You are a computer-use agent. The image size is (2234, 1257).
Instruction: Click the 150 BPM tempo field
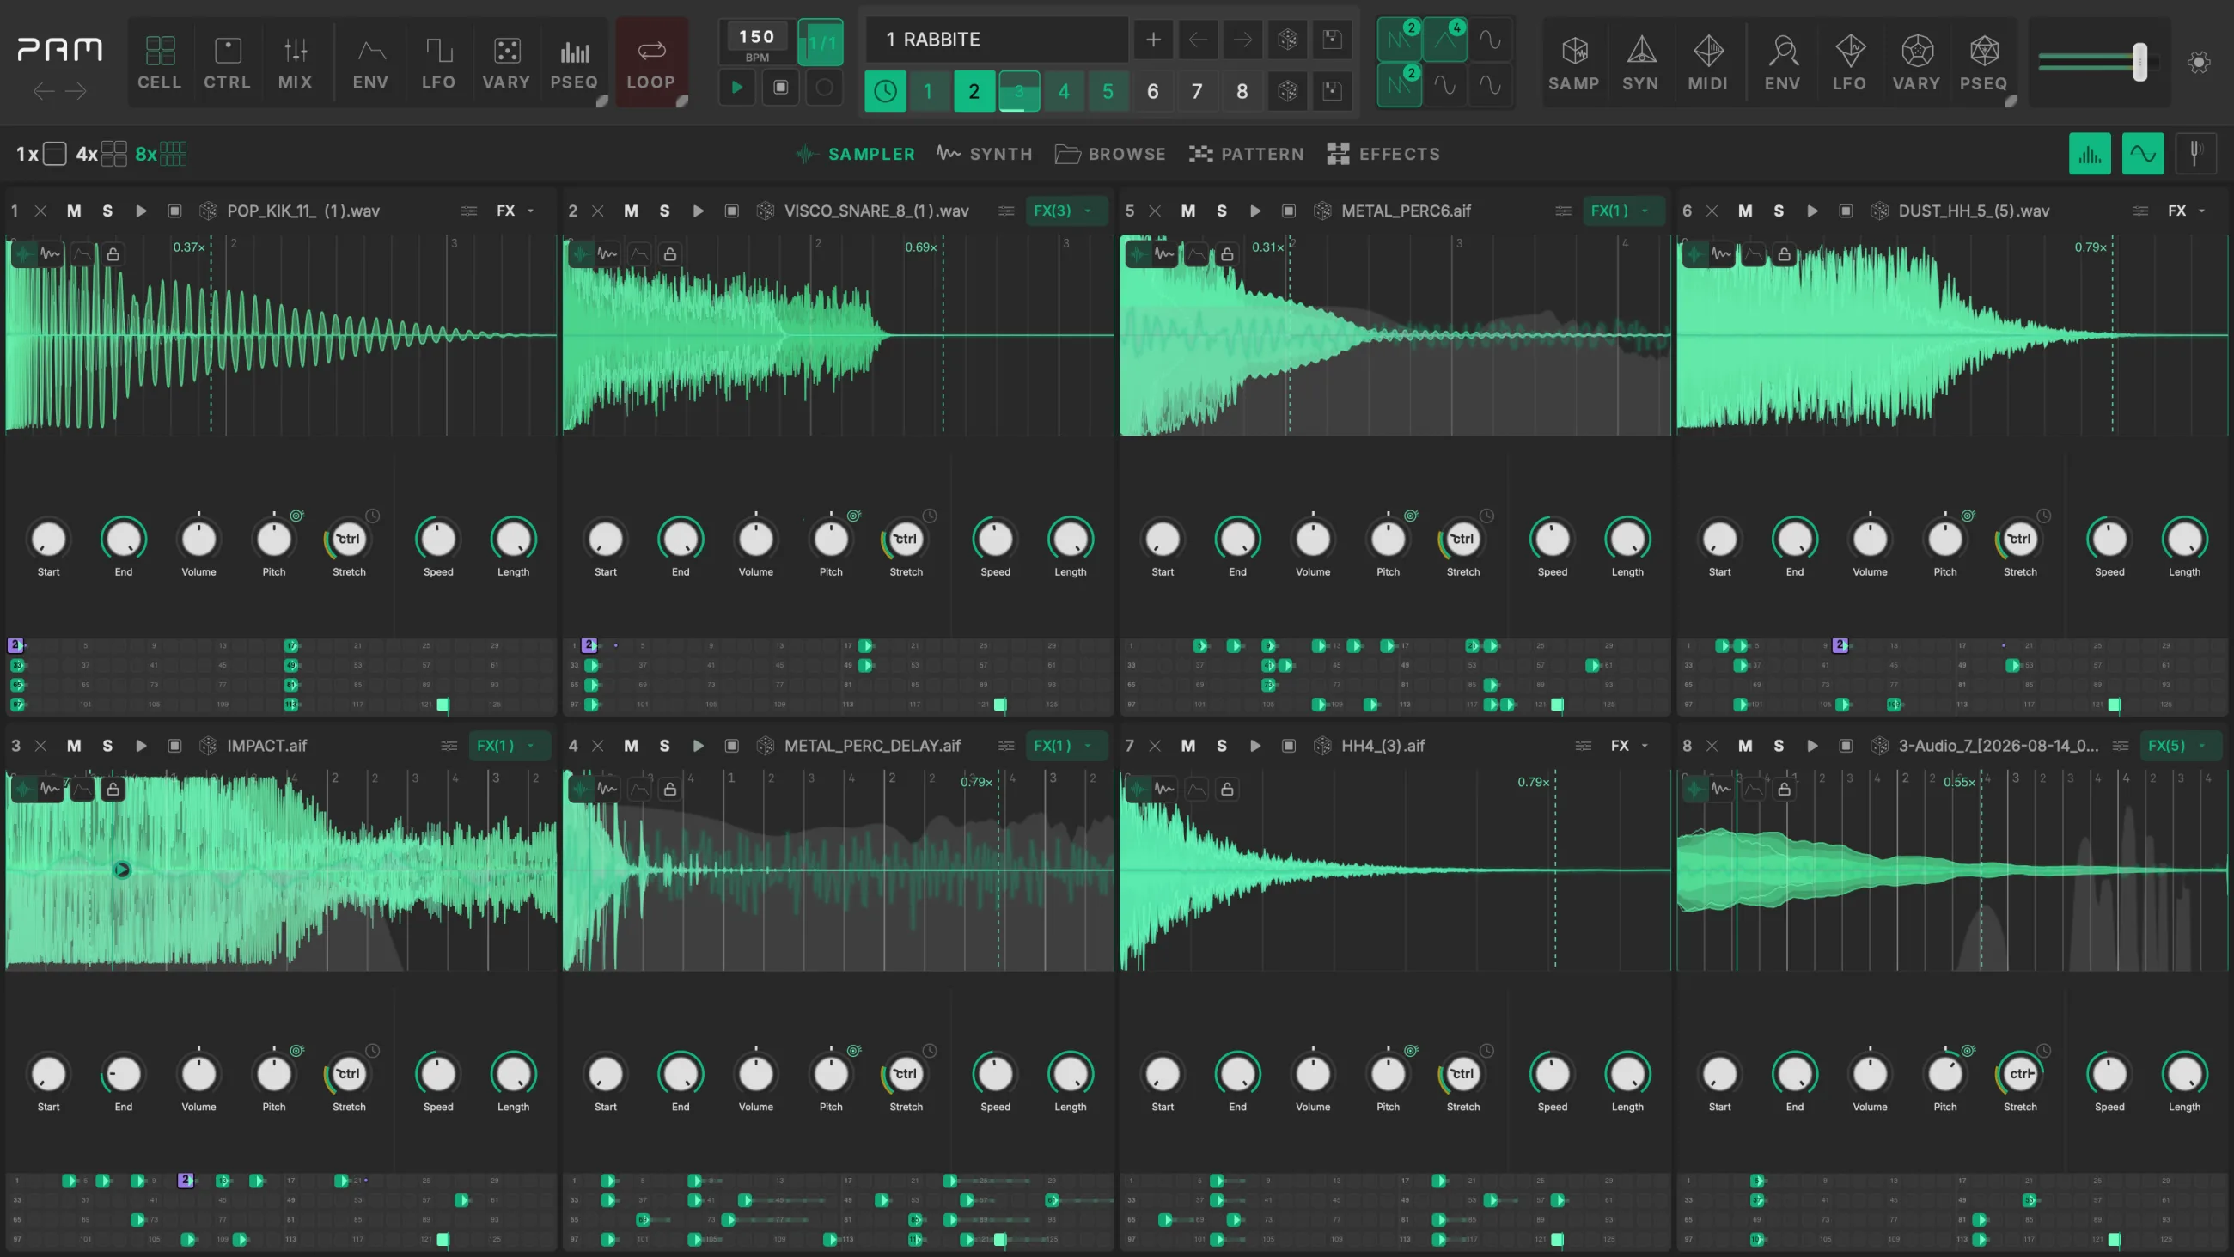tap(756, 41)
